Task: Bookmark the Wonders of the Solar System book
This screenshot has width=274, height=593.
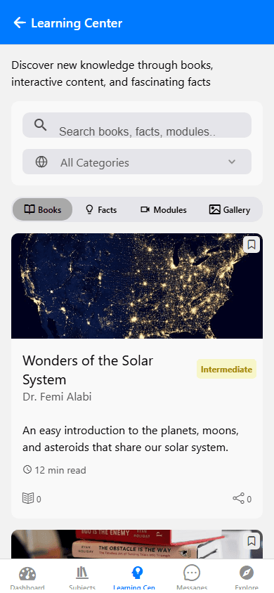Action: (x=252, y=245)
